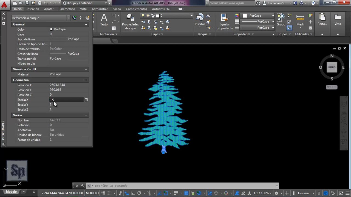Click the Undo arrow in quick access toolbar
Image resolution: width=351 pixels, height=197 pixels.
(46, 3)
